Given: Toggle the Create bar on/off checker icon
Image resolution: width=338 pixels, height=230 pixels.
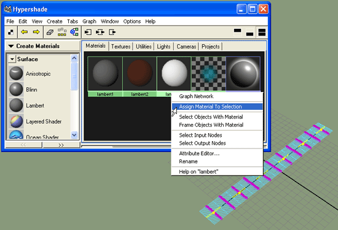Looking at the screenshot, I should click(x=10, y=33).
